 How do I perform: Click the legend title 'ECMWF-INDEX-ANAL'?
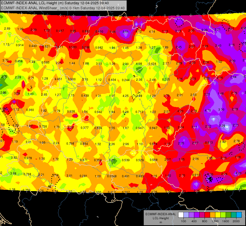coord(161,214)
